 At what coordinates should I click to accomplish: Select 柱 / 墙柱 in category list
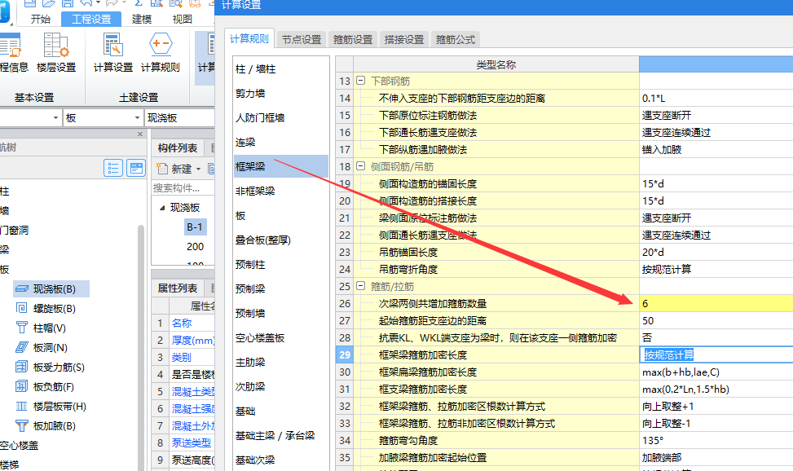click(x=280, y=68)
